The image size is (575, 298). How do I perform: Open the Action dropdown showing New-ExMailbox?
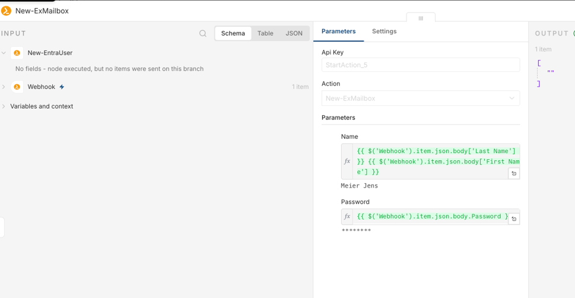pos(421,99)
